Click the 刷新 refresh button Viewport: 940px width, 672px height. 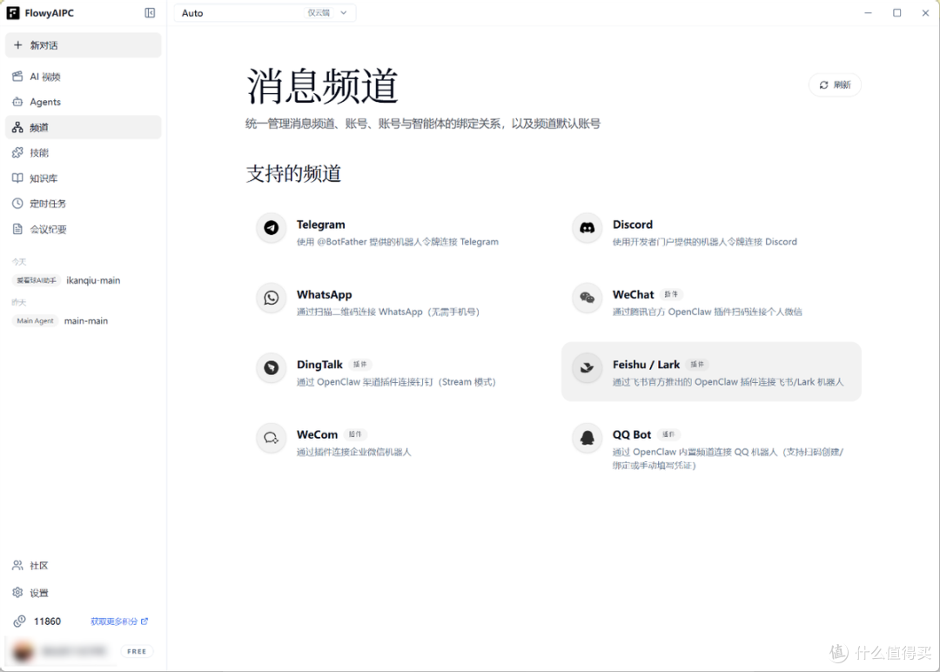835,85
